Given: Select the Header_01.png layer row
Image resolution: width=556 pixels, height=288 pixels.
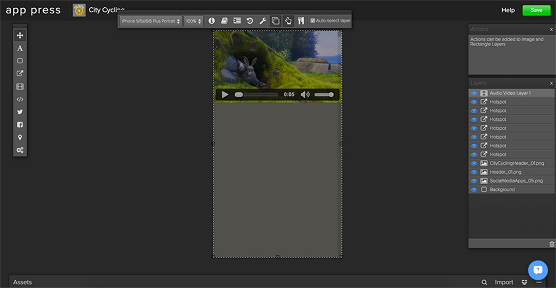Looking at the screenshot, I should 512,172.
